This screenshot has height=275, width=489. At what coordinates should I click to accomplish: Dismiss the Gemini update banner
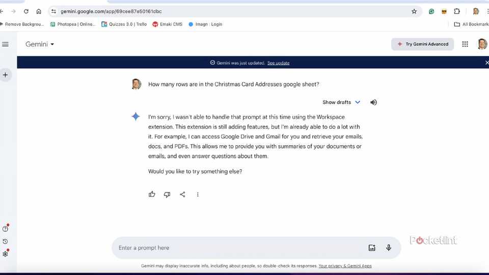click(486, 63)
